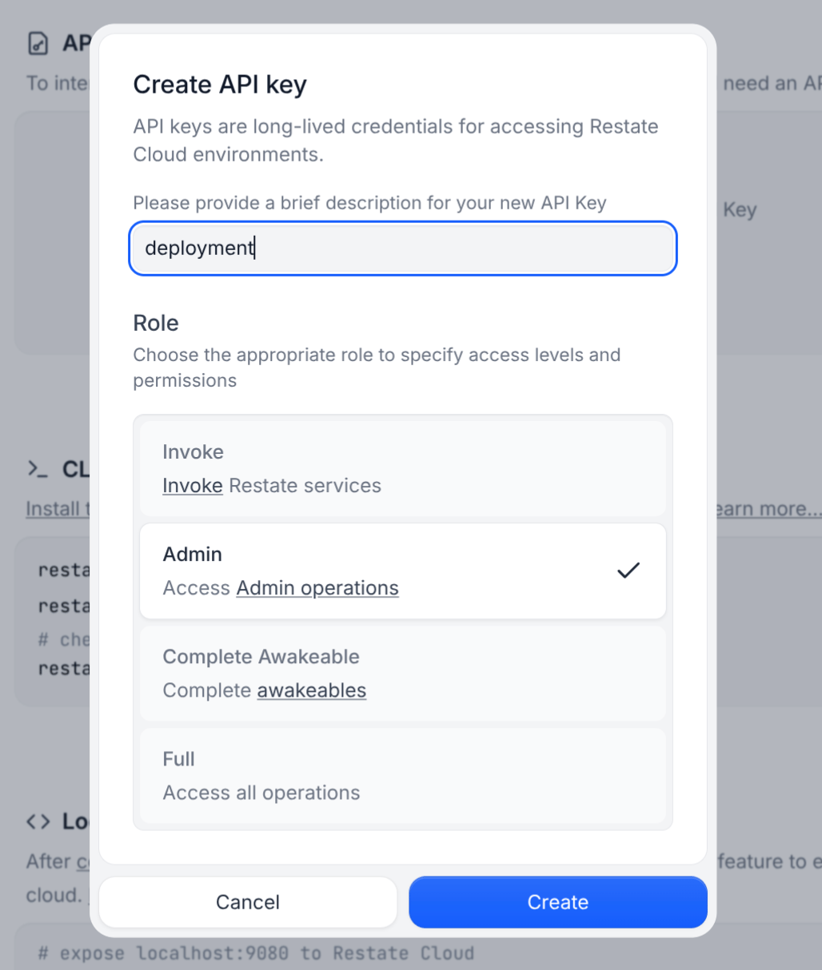Click the Role section heading

coord(156,323)
